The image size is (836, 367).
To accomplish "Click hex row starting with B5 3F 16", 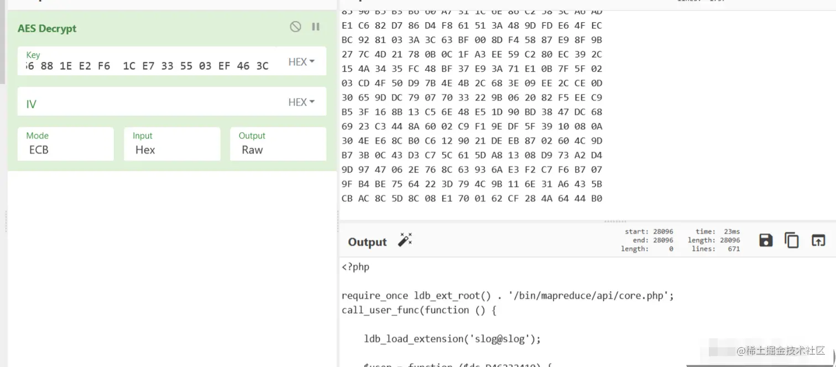I will click(x=472, y=112).
